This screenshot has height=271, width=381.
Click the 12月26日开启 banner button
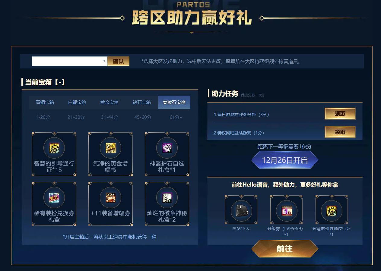pos(285,160)
